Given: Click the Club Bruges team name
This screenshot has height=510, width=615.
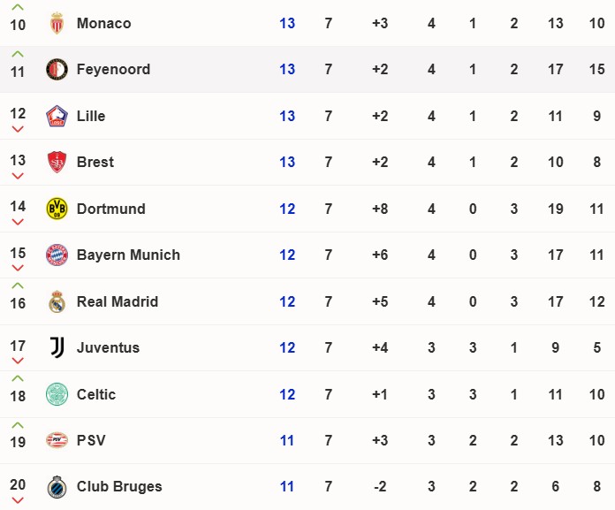Looking at the screenshot, I should (119, 486).
